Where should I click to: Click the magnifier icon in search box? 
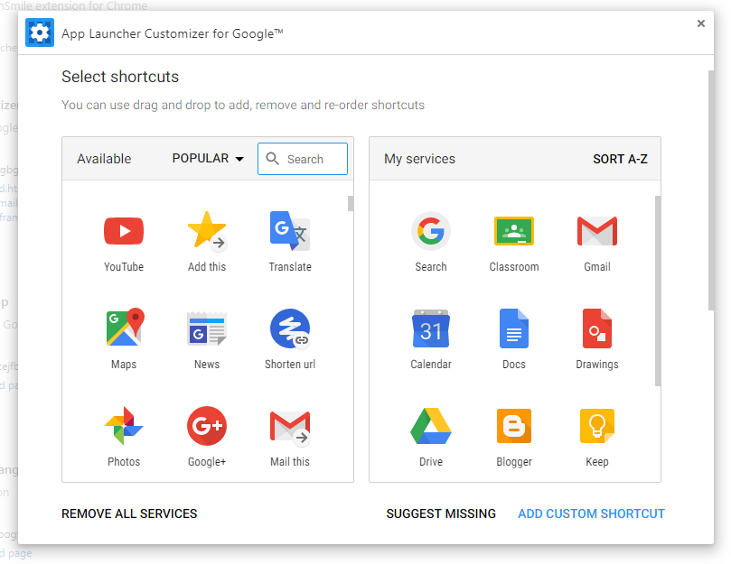click(x=272, y=159)
